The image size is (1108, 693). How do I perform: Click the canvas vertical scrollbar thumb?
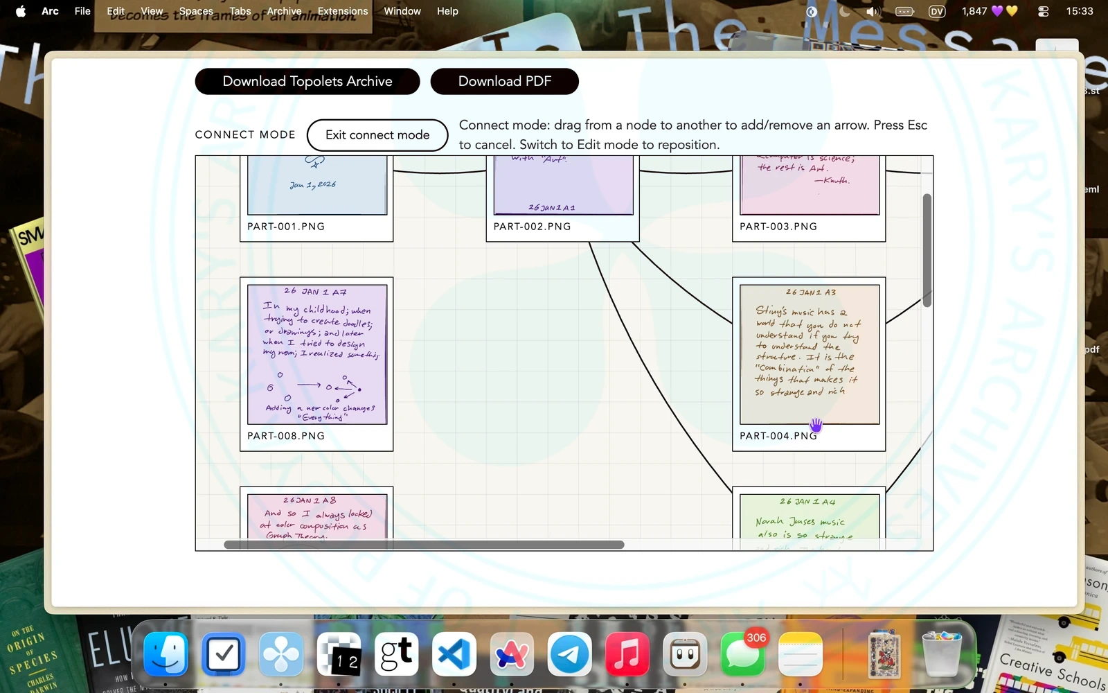coord(927,250)
